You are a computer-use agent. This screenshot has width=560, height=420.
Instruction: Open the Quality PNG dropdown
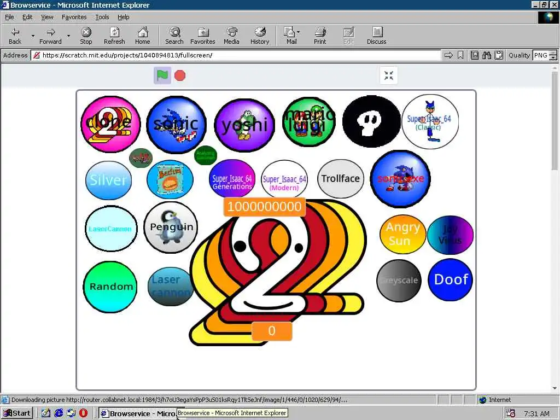click(x=553, y=55)
